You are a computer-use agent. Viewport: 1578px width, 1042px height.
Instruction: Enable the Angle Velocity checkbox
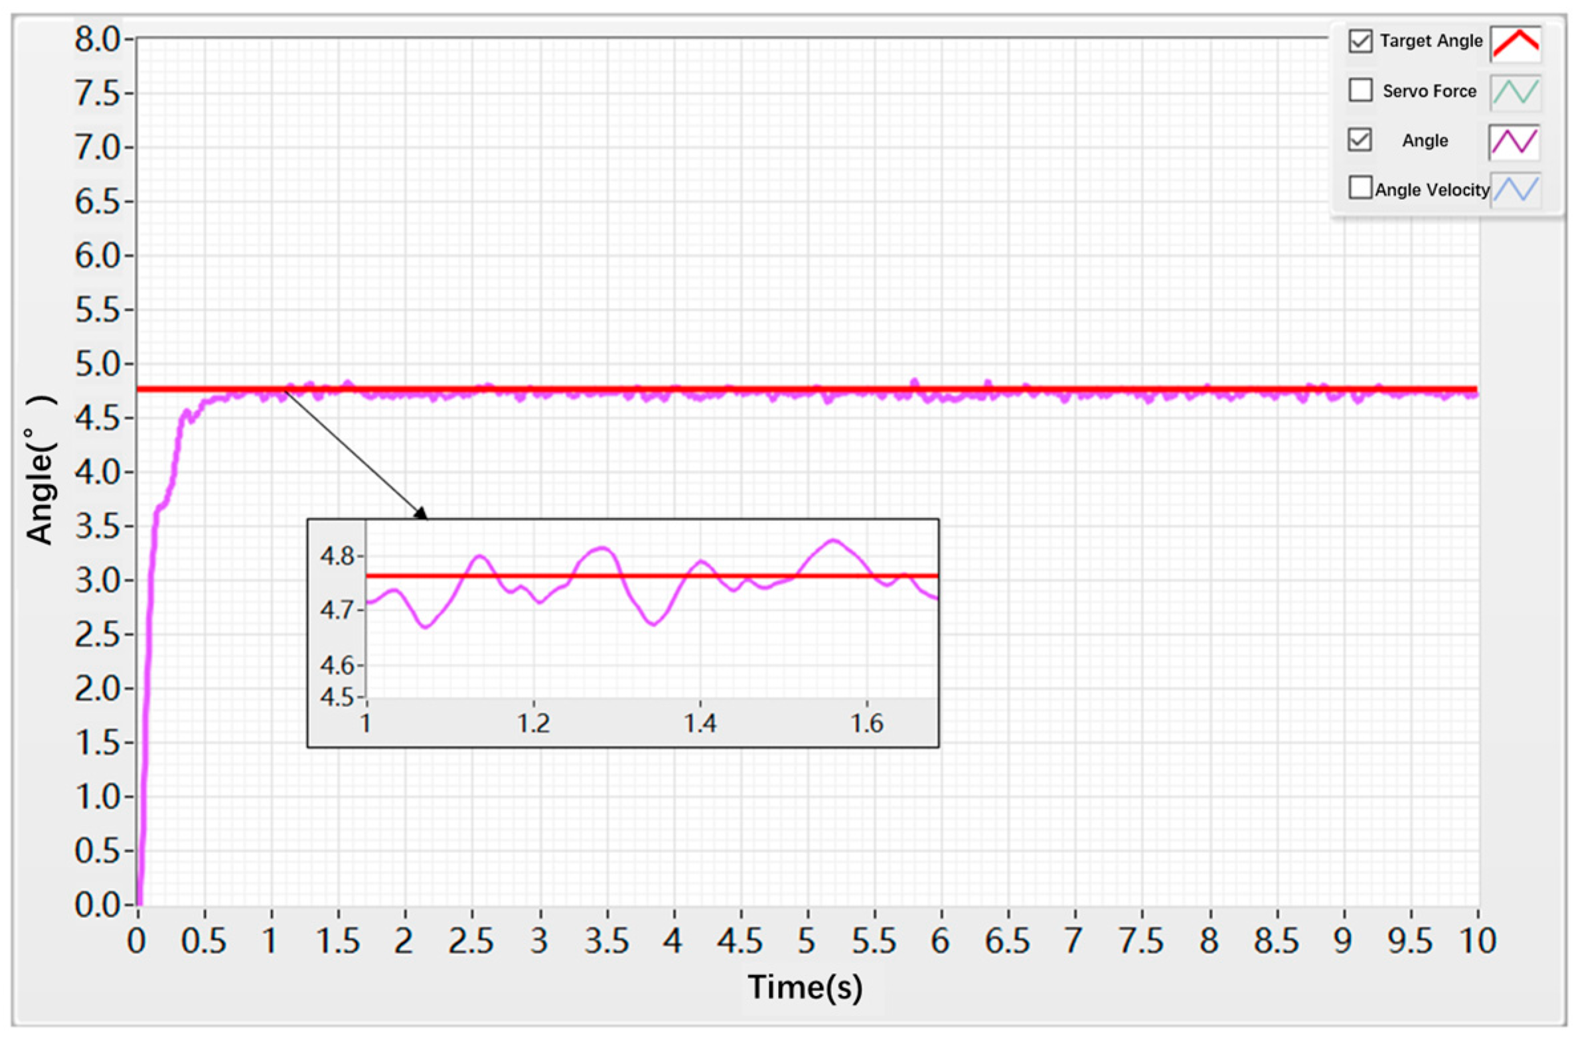pyautogui.click(x=1361, y=188)
